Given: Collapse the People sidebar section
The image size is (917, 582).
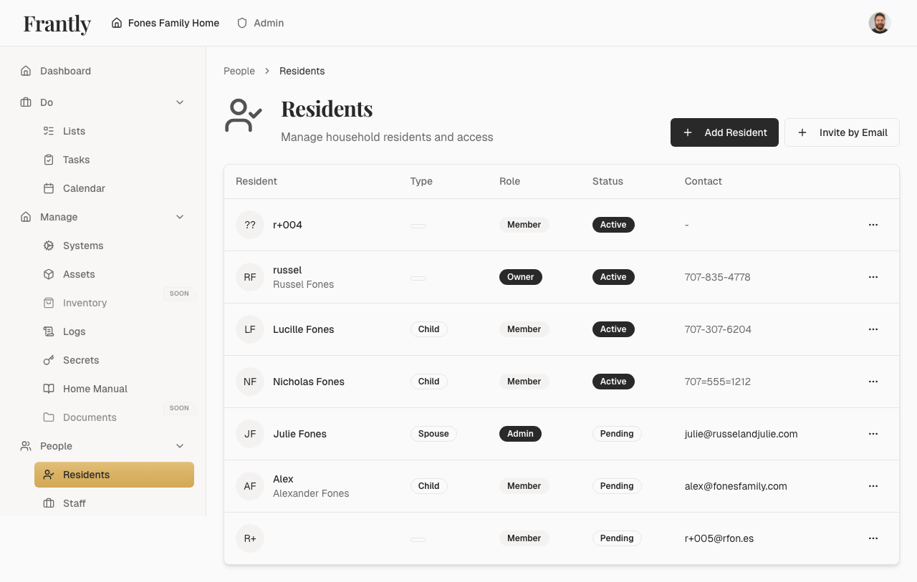Looking at the screenshot, I should pyautogui.click(x=180, y=446).
